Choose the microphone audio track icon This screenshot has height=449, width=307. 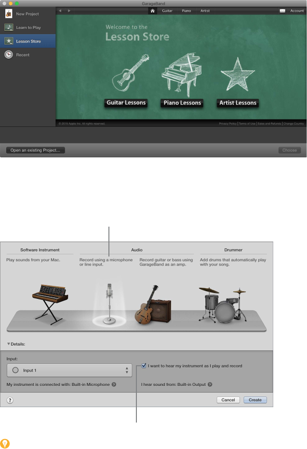(109, 304)
